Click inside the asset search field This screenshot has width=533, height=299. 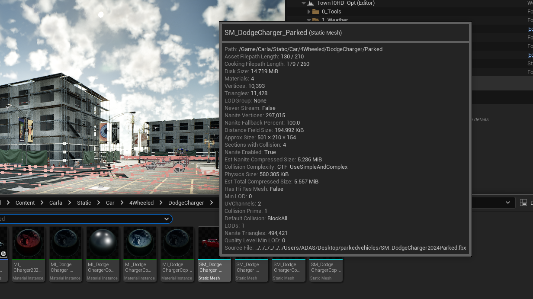(x=82, y=219)
